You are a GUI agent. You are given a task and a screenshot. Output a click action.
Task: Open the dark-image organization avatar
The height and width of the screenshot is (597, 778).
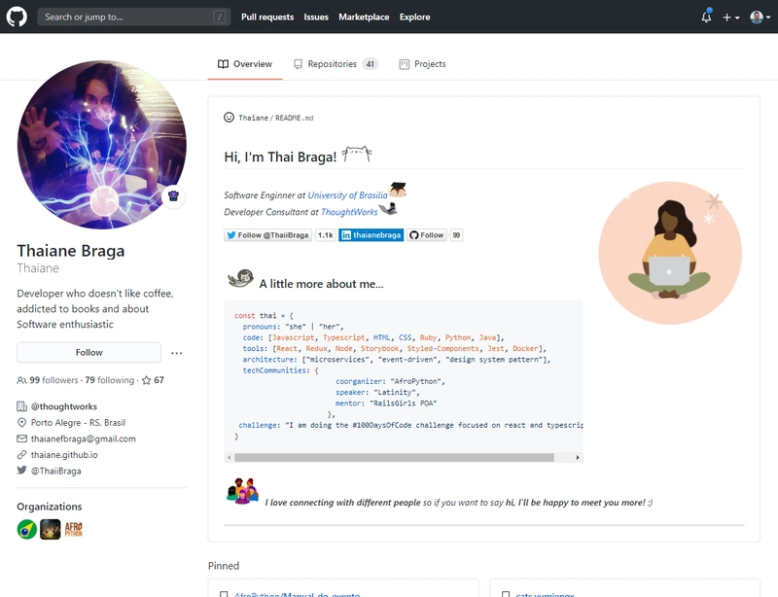click(x=51, y=529)
